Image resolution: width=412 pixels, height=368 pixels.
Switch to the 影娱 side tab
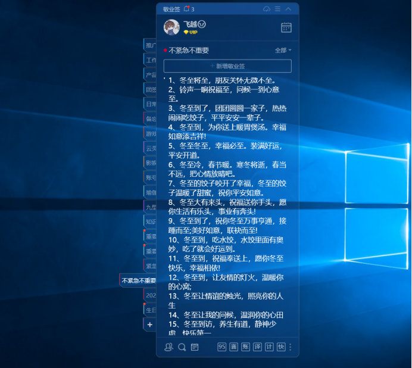[150, 163]
